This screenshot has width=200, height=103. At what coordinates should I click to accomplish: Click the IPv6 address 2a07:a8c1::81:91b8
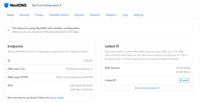pos(81,90)
